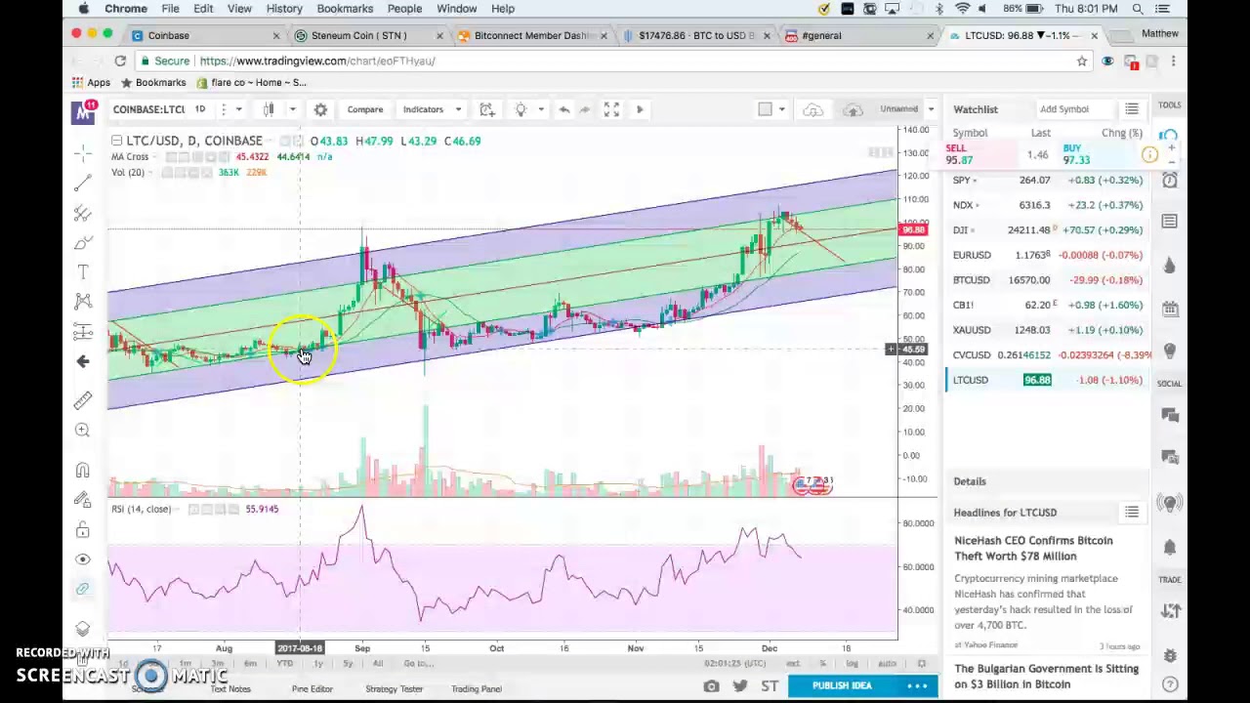Expand the bar style dropdown arrow
The width and height of the screenshot is (1250, 703).
pos(291,109)
